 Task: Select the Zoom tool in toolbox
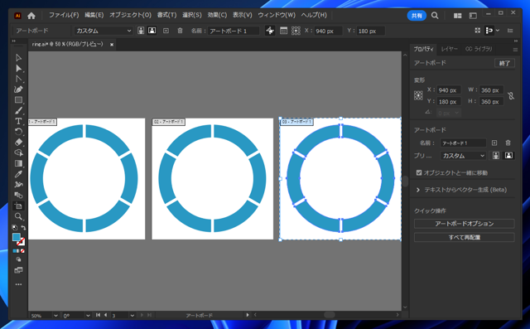(x=18, y=216)
